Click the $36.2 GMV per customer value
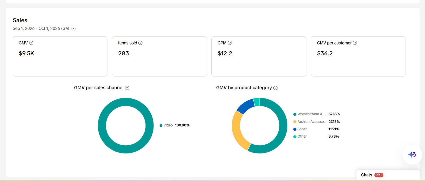 tap(325, 53)
